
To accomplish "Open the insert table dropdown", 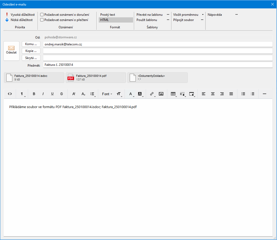I will tap(174, 94).
